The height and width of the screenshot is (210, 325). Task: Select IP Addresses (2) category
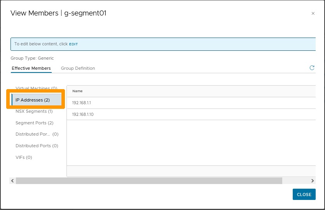coord(37,100)
